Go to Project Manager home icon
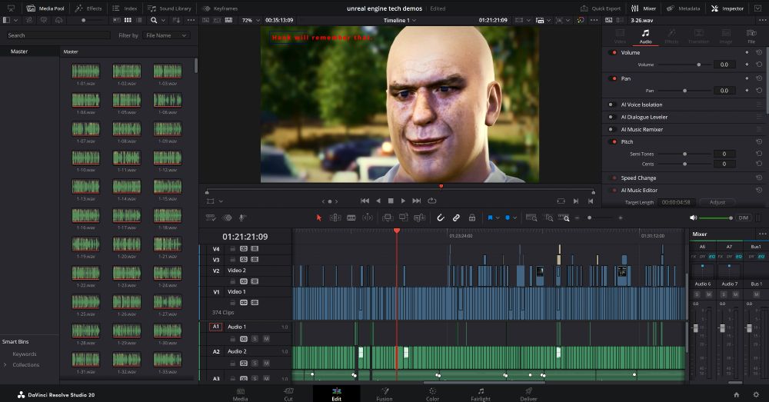The image size is (769, 402). point(736,394)
